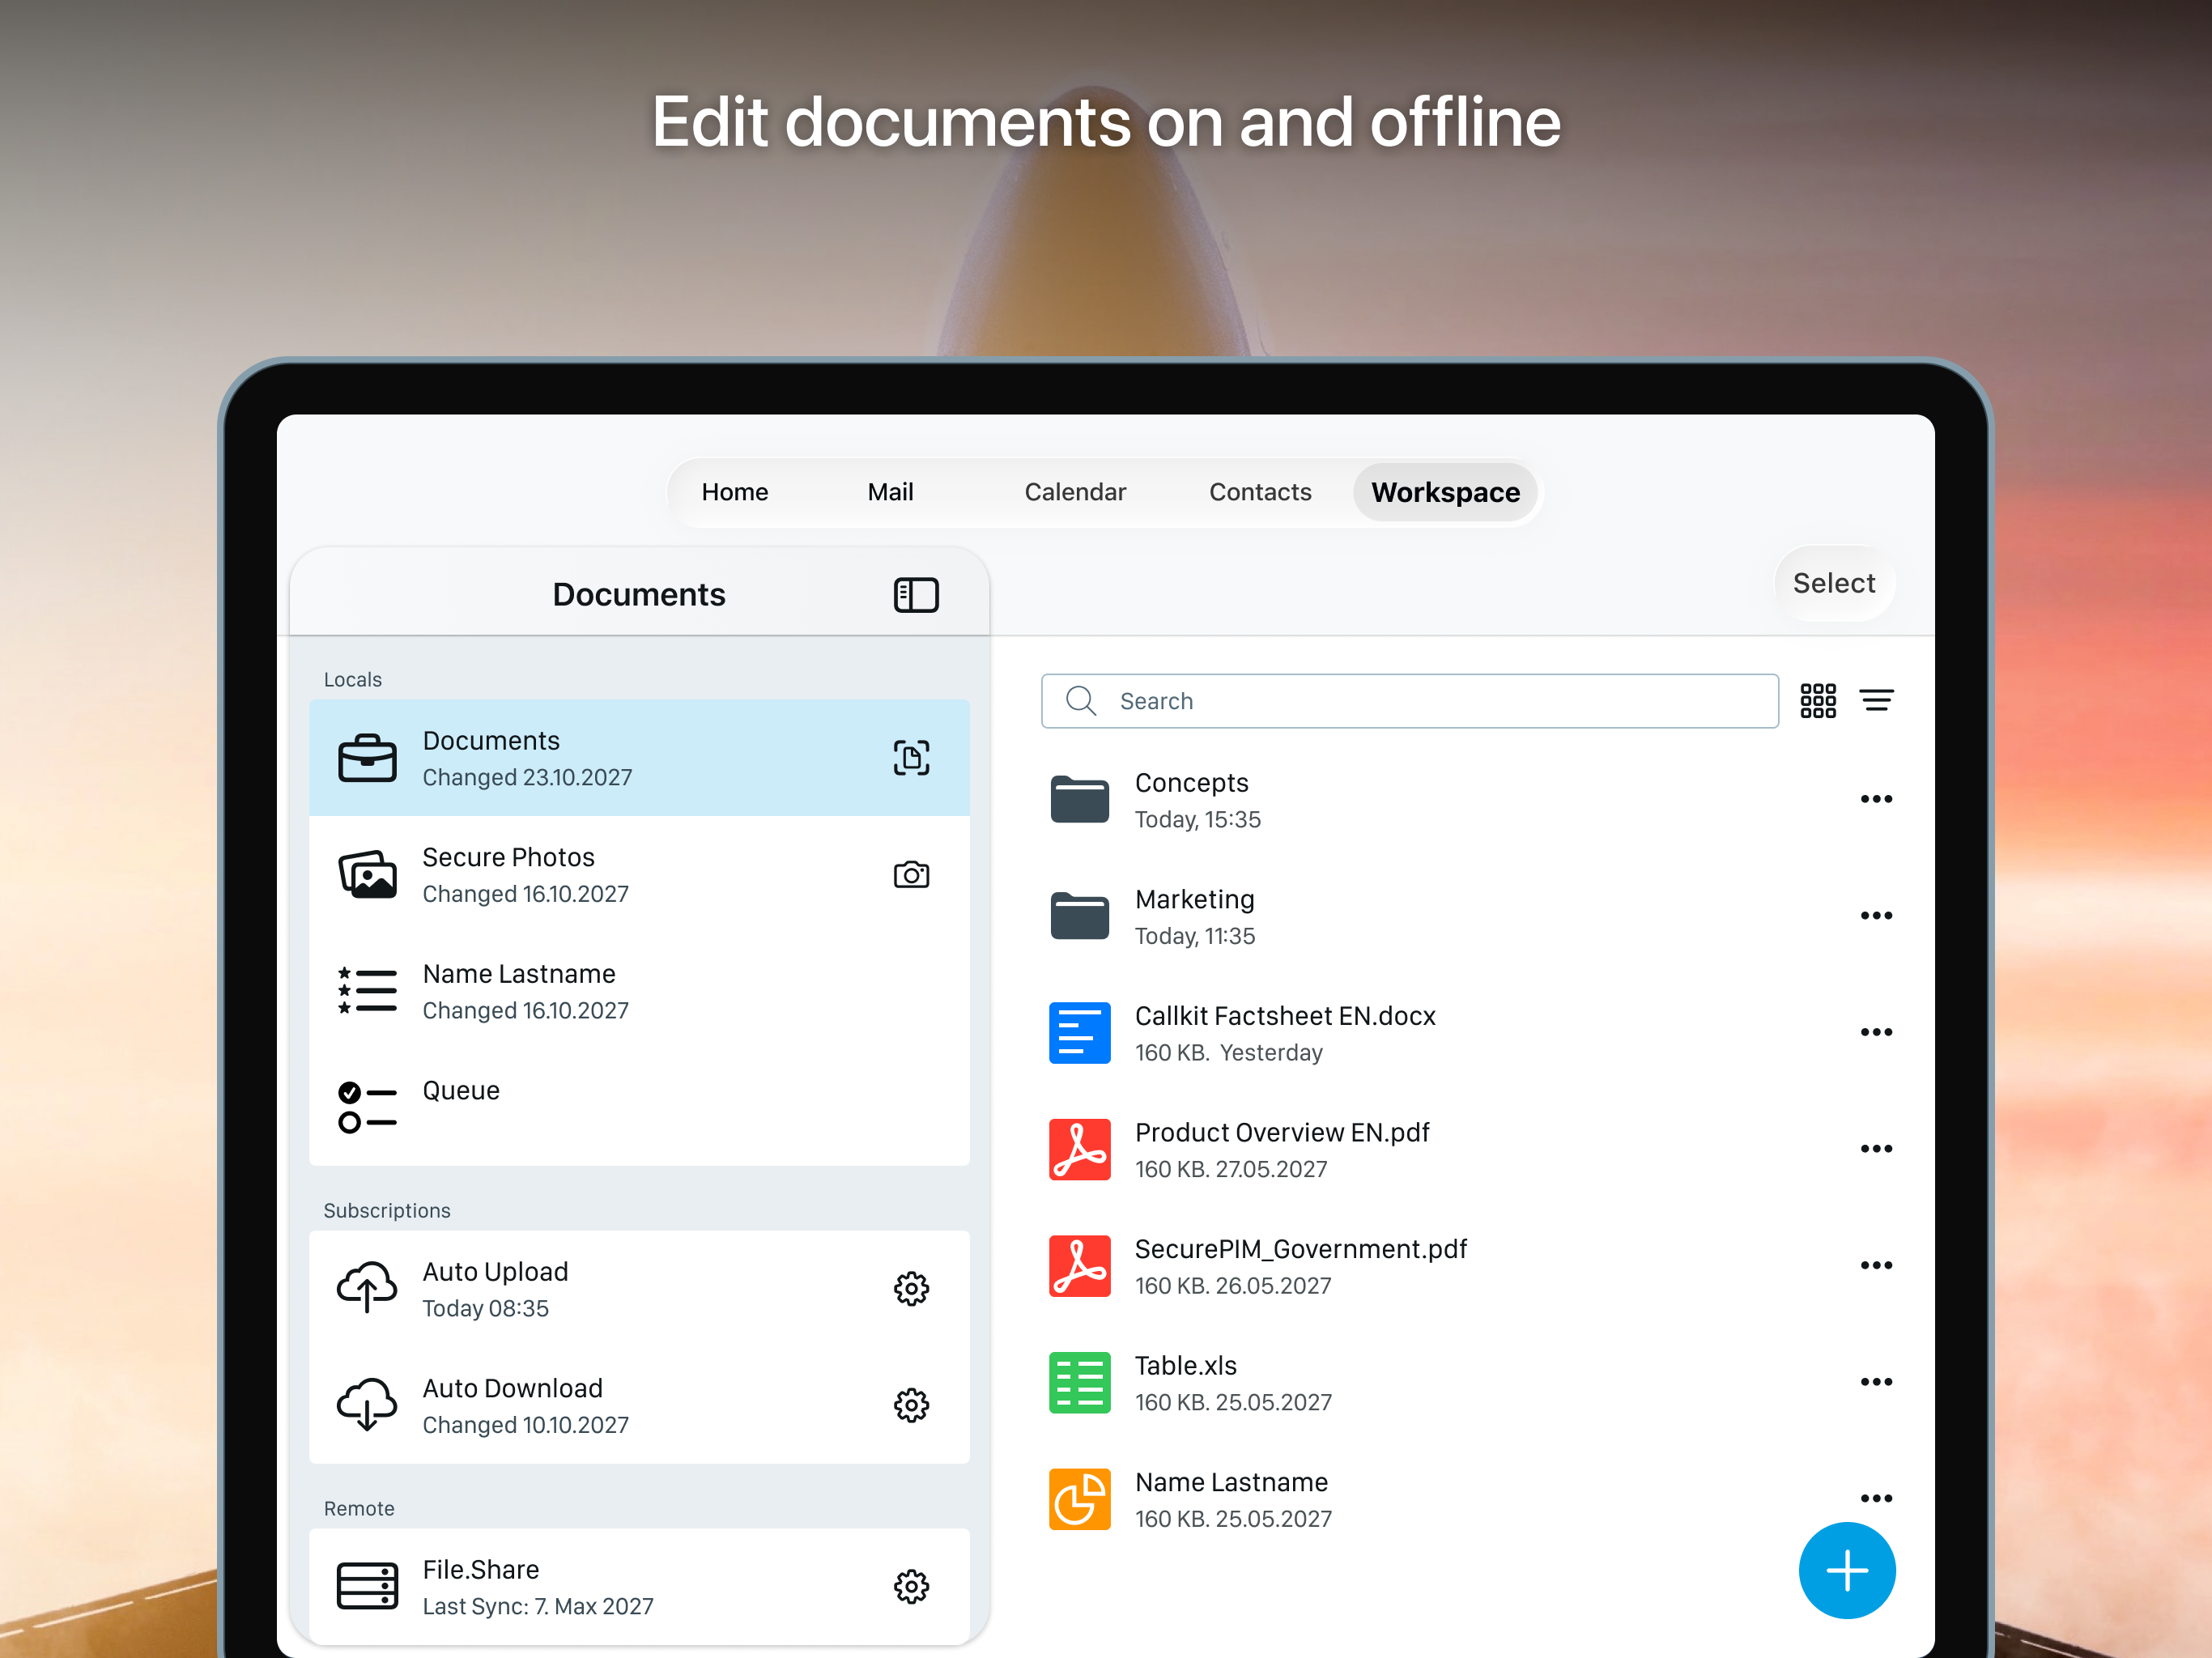The height and width of the screenshot is (1658, 2212).
Task: Open more options for Name Lastname file
Action: (1876, 1499)
